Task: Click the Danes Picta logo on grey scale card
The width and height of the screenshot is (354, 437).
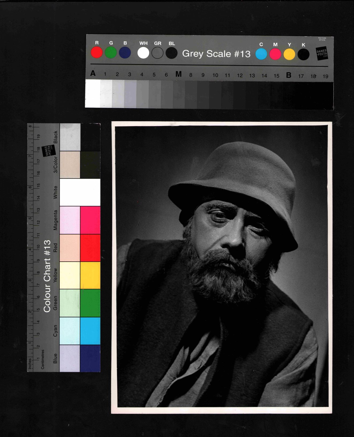Action: pyautogui.click(x=322, y=53)
